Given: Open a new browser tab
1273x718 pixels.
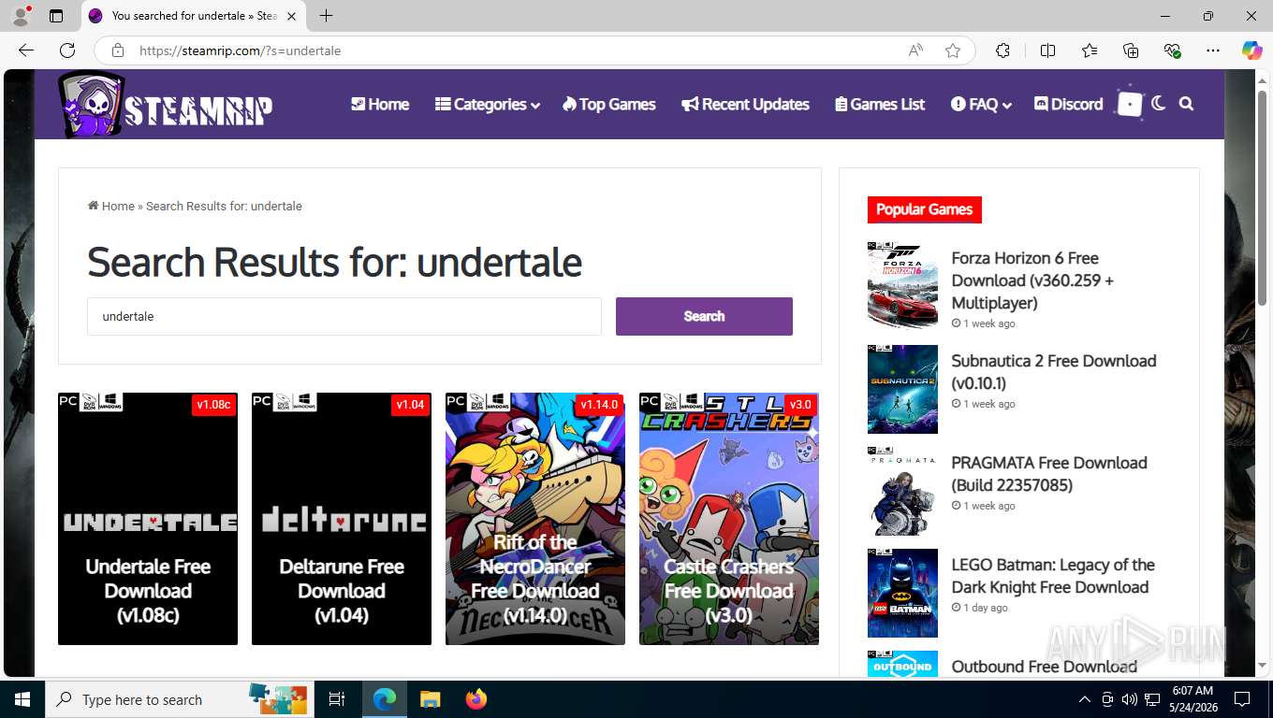Looking at the screenshot, I should [326, 16].
